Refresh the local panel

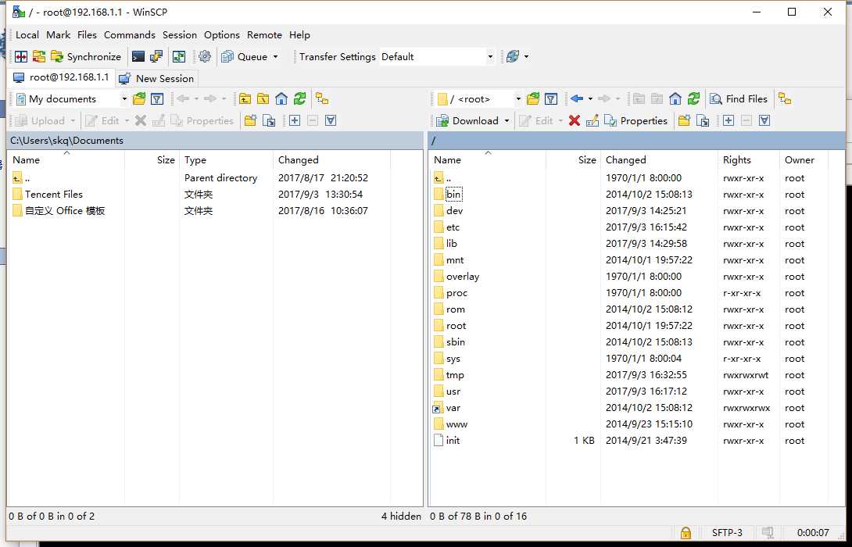[x=299, y=99]
